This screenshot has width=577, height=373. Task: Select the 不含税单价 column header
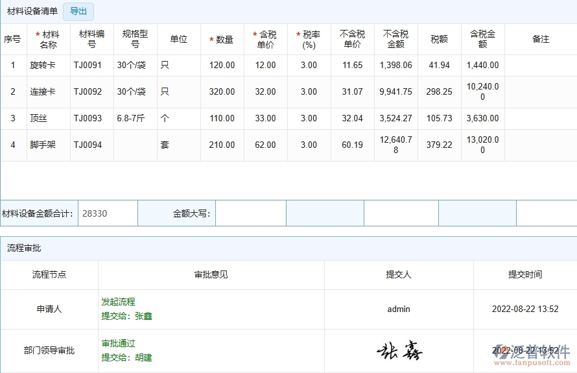coord(352,39)
